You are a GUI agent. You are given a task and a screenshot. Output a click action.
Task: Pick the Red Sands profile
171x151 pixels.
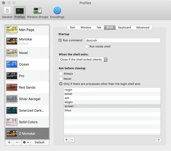point(27,87)
